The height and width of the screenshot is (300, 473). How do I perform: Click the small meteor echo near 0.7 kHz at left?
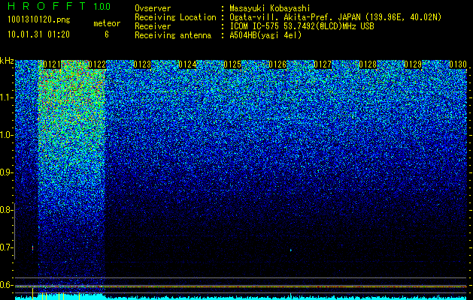click(32, 248)
